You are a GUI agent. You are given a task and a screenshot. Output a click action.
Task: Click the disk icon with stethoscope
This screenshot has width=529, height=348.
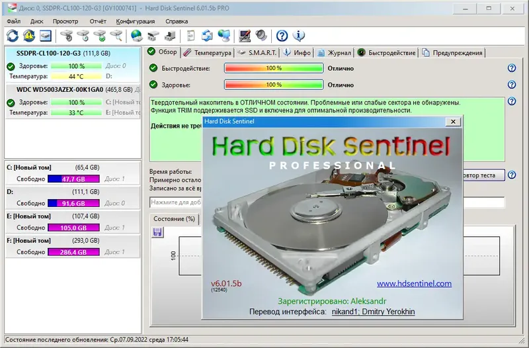67,36
